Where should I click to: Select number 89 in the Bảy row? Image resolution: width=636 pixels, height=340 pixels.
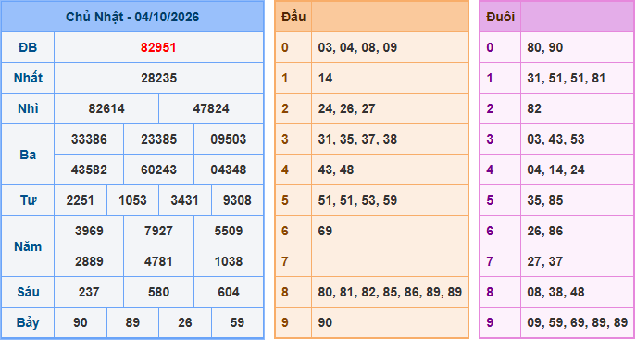(132, 322)
